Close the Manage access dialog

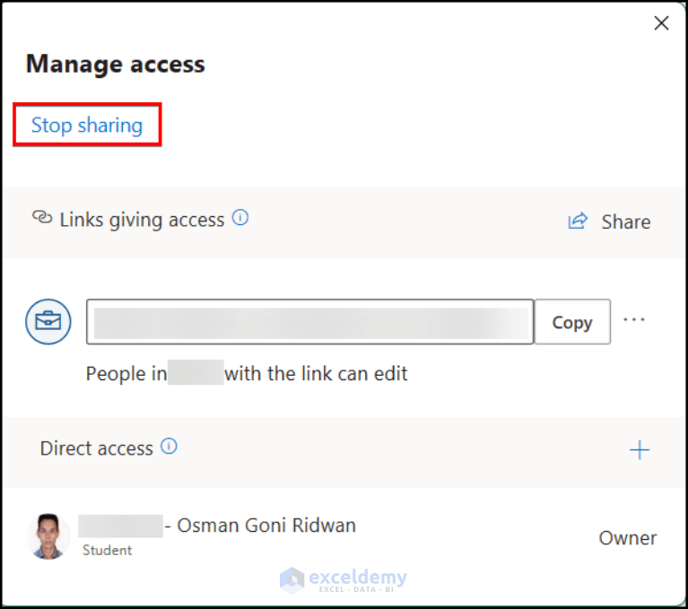[x=661, y=22]
